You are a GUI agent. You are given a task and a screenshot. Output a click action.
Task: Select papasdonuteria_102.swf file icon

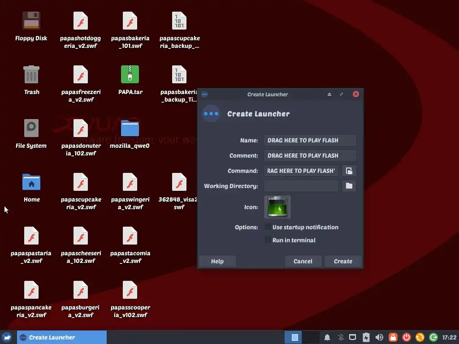[81, 128]
